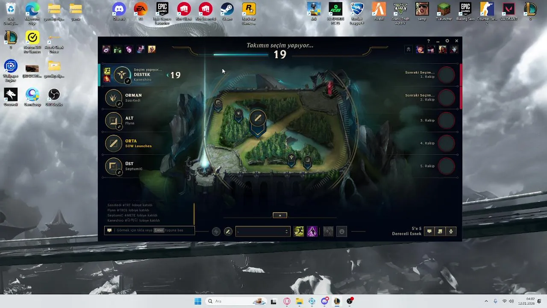Click the ORMAN jungle role icon
Viewport: 547px width, 308px height.
(x=113, y=98)
